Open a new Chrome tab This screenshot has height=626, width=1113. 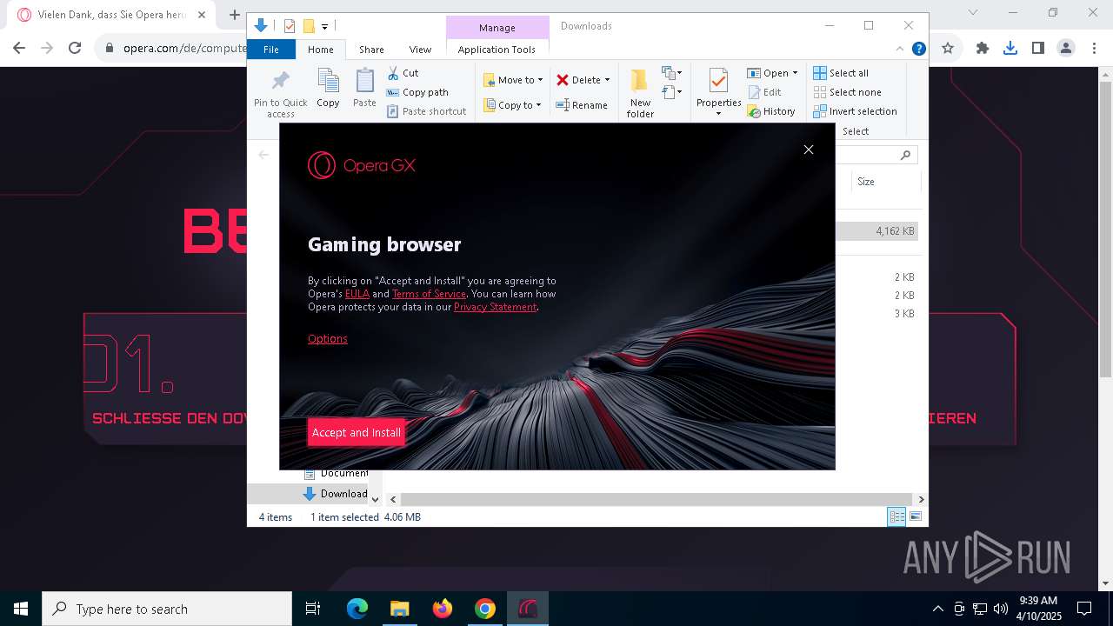(234, 14)
